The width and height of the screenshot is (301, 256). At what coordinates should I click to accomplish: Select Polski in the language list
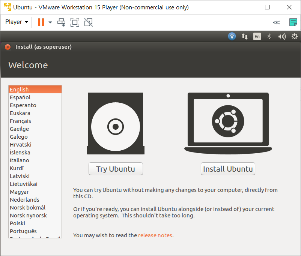[x=35, y=223]
